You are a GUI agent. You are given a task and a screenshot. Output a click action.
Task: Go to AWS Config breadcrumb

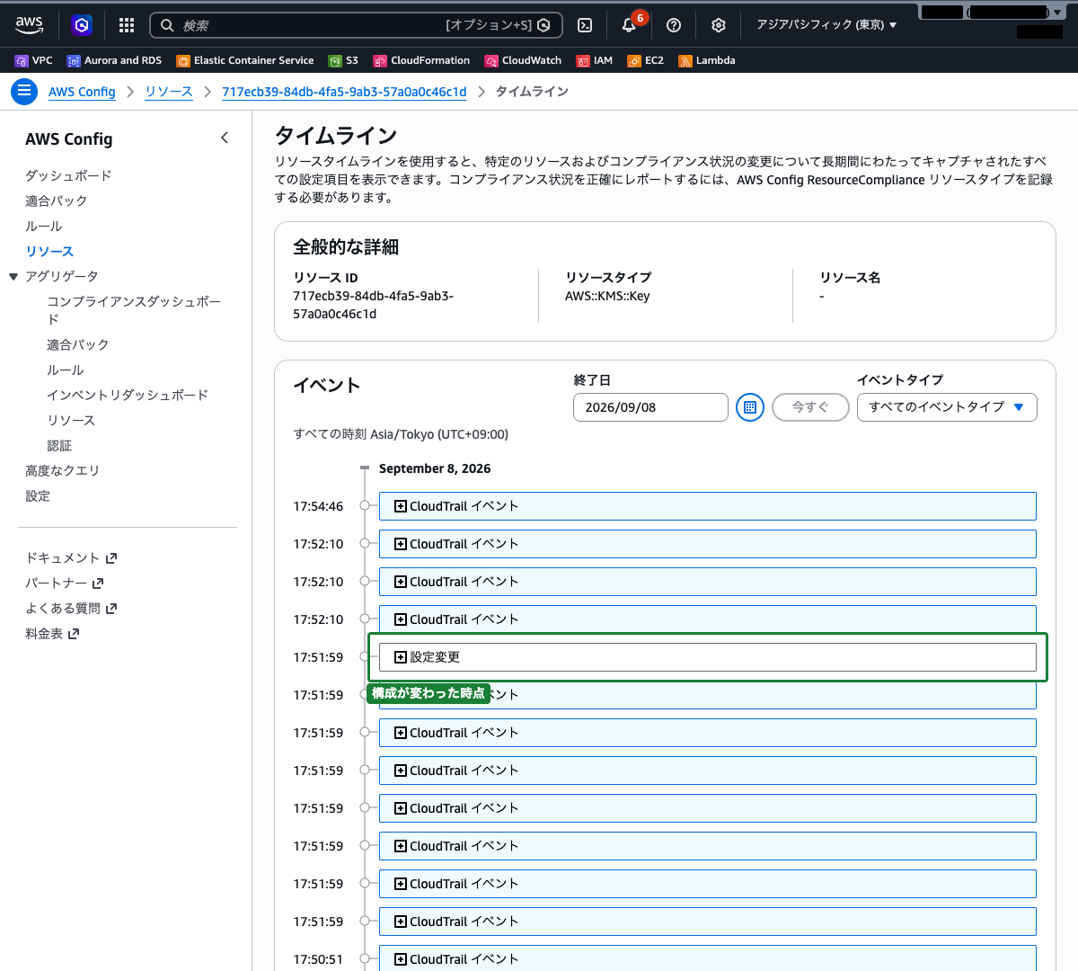pos(82,92)
